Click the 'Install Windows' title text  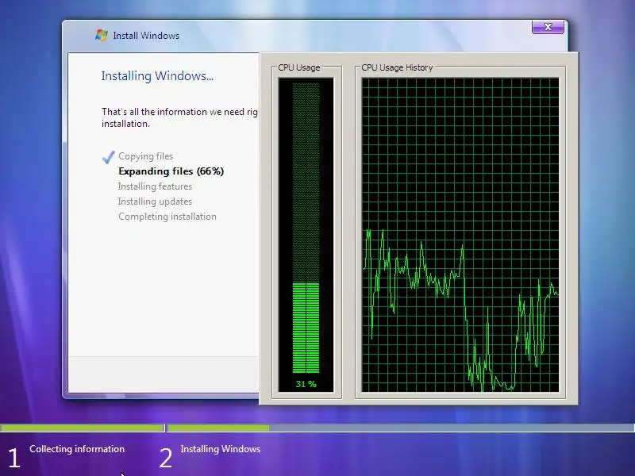146,36
